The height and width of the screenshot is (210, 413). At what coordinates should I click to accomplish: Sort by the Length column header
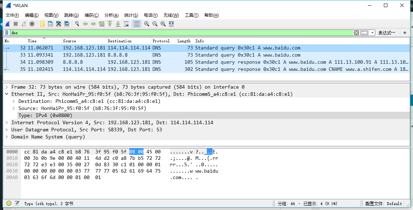185,41
